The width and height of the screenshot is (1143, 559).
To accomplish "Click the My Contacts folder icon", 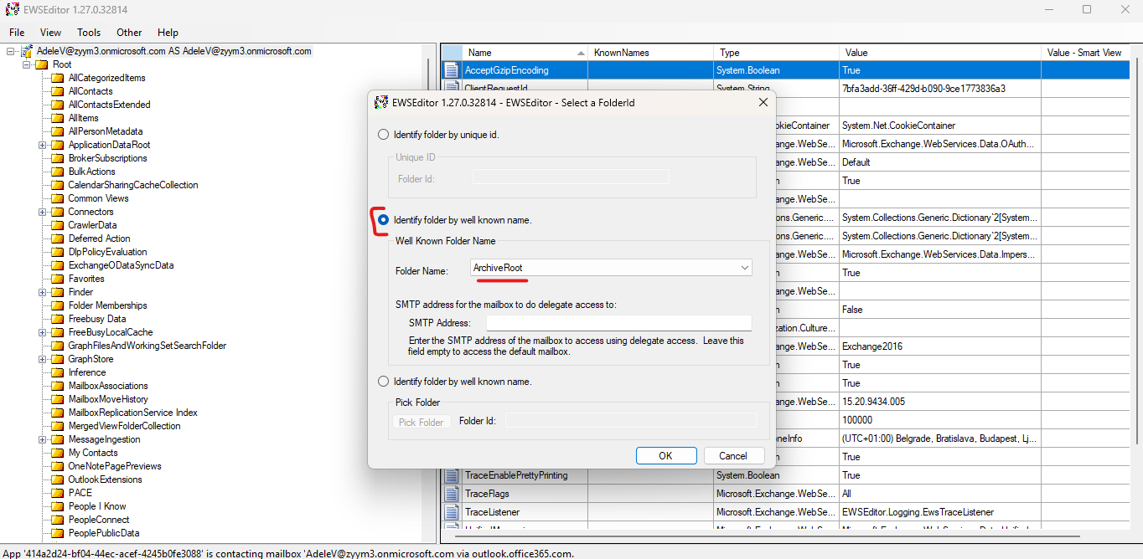I will click(x=58, y=453).
